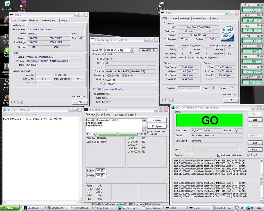Click CPUFAN speed percent stepper icon
Image resolution: width=264 pixels, height=211 pixels.
[x=103, y=171]
